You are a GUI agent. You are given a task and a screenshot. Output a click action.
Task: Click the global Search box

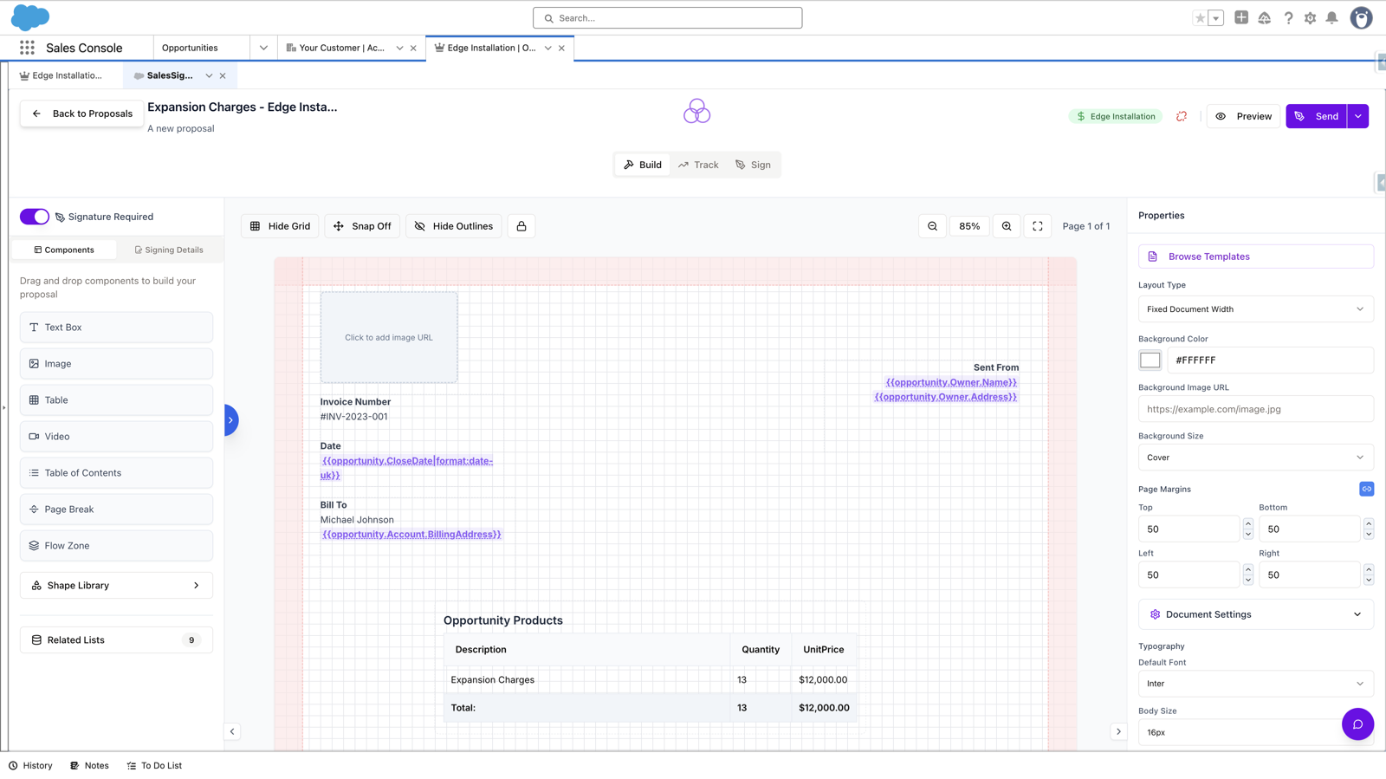[x=667, y=18]
